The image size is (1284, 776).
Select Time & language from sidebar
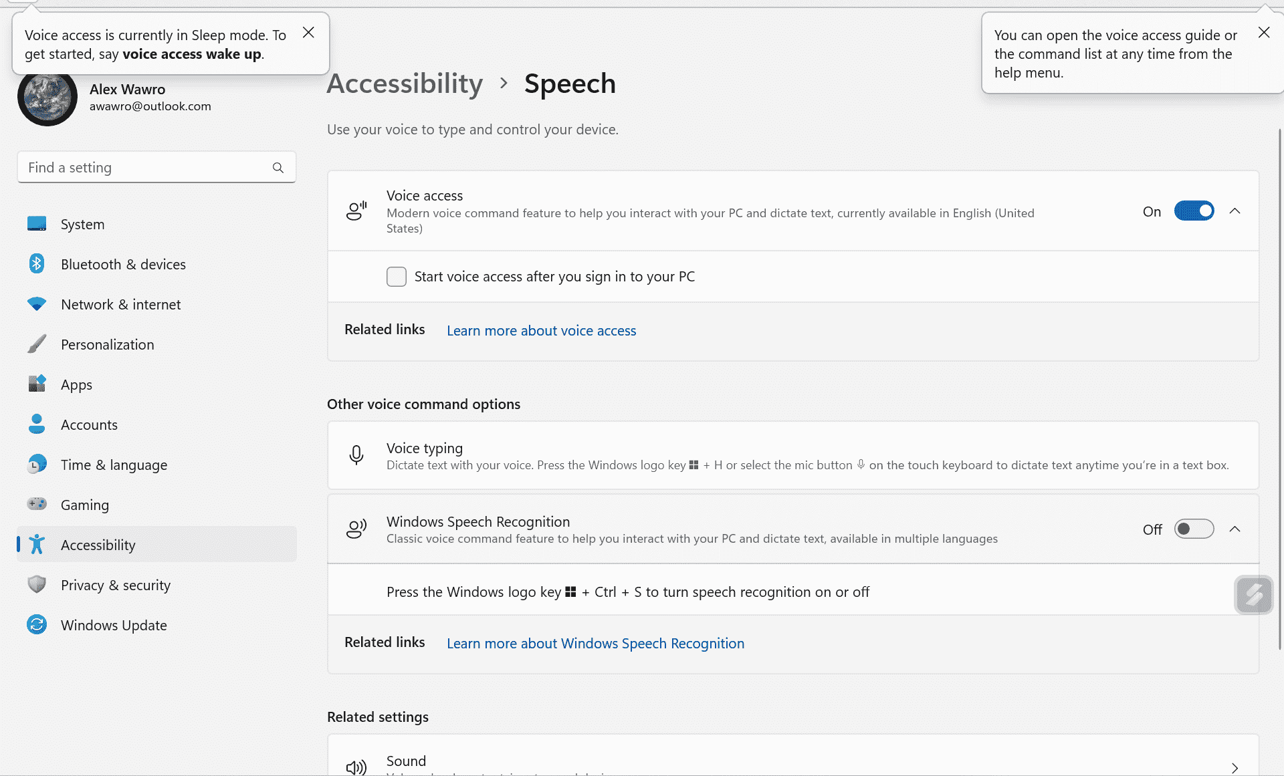pyautogui.click(x=114, y=464)
